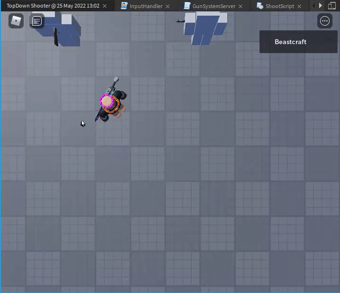Show the previous tabs with left arrow
The height and width of the screenshot is (293, 340).
coord(313,6)
